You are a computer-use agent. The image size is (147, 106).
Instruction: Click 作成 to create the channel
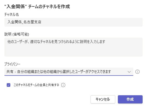[x=130, y=99]
